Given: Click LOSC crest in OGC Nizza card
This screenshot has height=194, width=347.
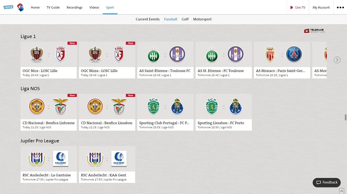Looking at the screenshot, I should coord(119,54).
